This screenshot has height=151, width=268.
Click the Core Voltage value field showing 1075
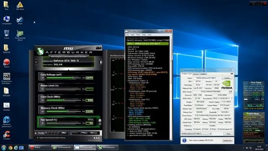click(89, 78)
